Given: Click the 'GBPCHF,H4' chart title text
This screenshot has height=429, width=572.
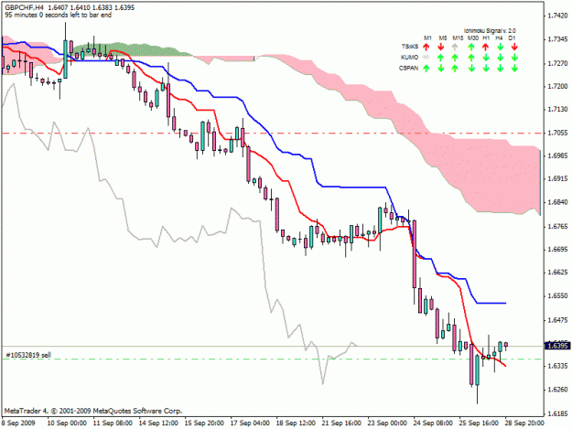Looking at the screenshot, I should (24, 7).
